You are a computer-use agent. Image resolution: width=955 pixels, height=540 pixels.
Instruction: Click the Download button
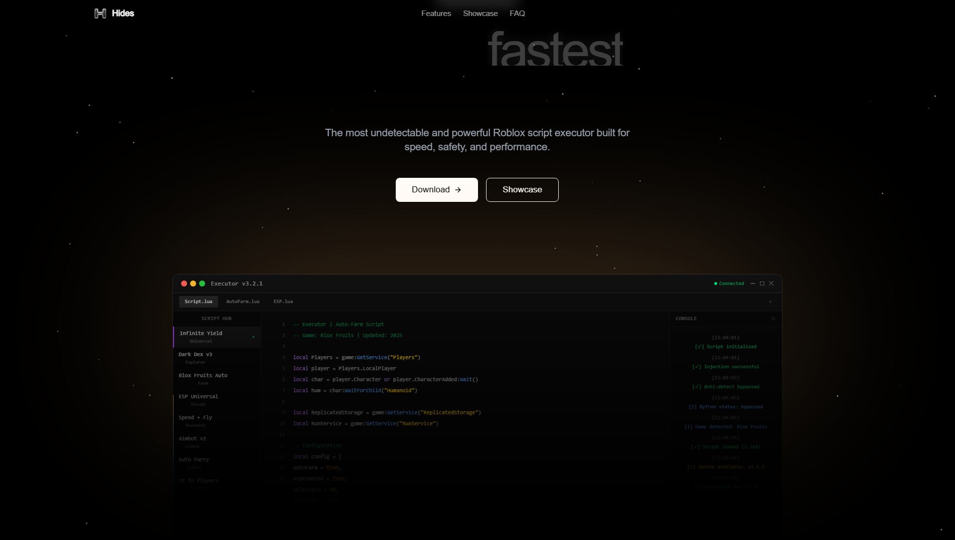coord(436,190)
